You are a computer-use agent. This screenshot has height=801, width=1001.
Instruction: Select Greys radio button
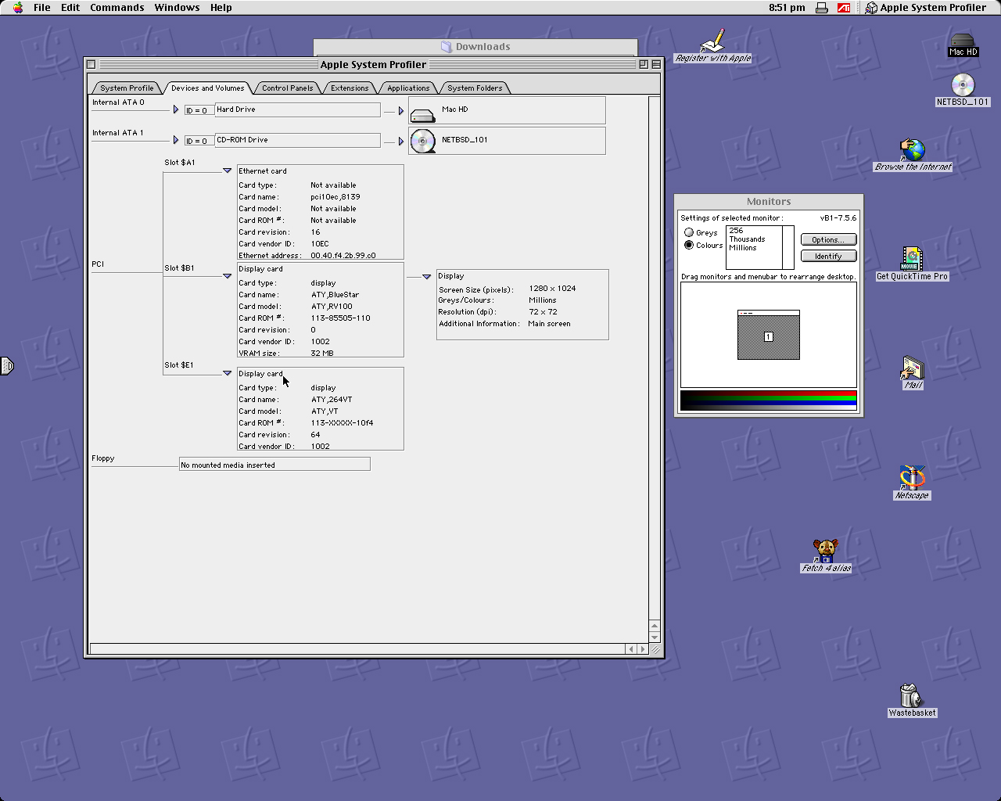point(689,232)
